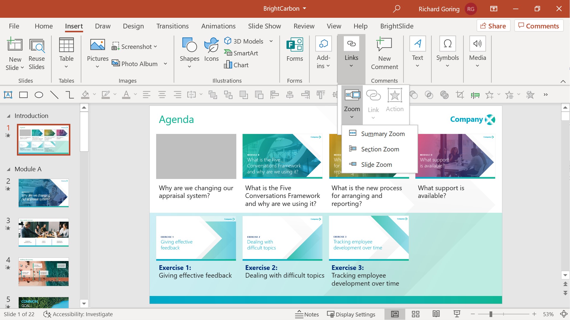Expand the Photo Album dropdown
This screenshot has width=570, height=320.
pos(166,64)
